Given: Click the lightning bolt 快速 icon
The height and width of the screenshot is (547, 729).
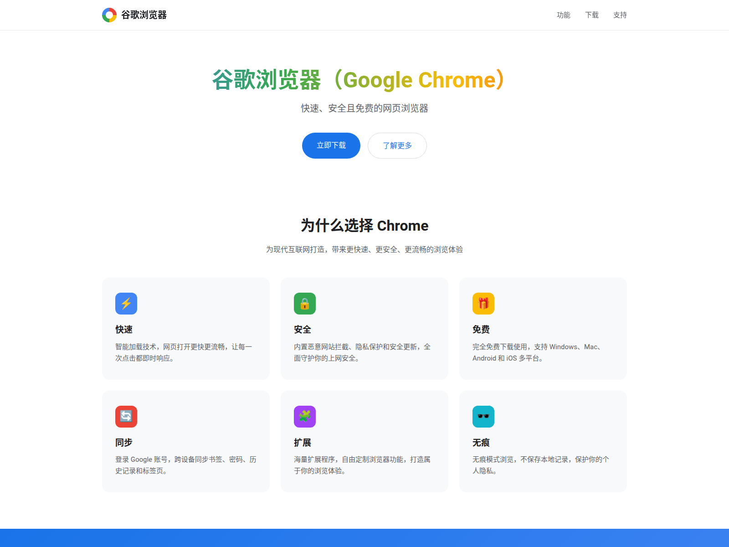Looking at the screenshot, I should (126, 304).
